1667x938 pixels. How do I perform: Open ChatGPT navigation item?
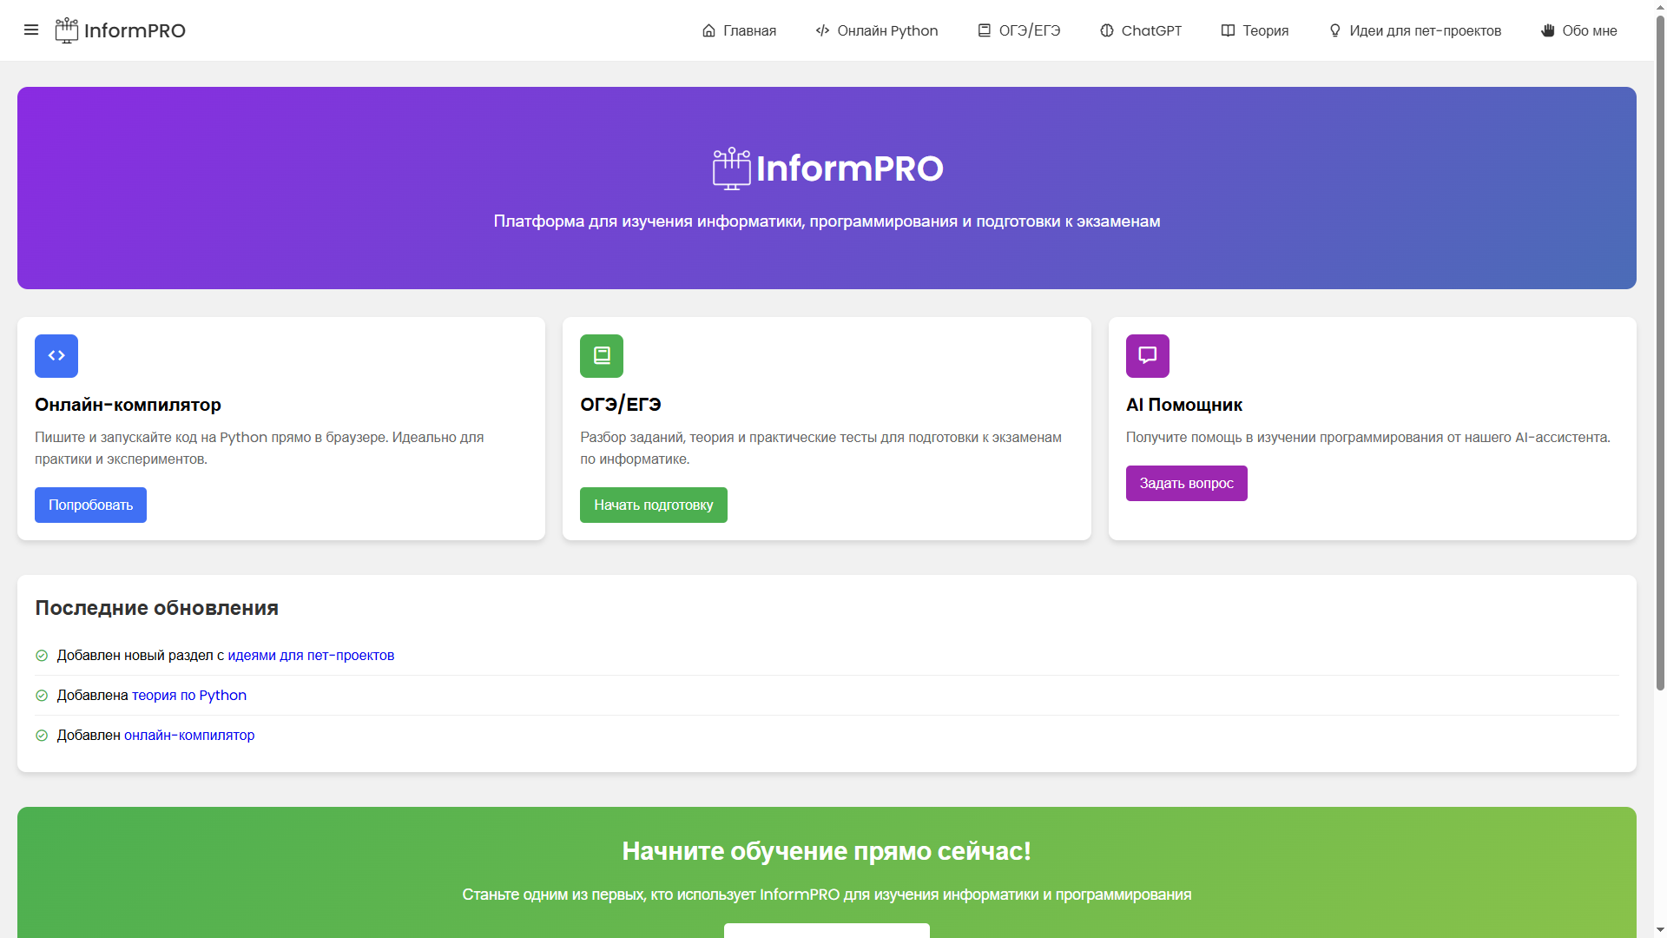coord(1141,30)
